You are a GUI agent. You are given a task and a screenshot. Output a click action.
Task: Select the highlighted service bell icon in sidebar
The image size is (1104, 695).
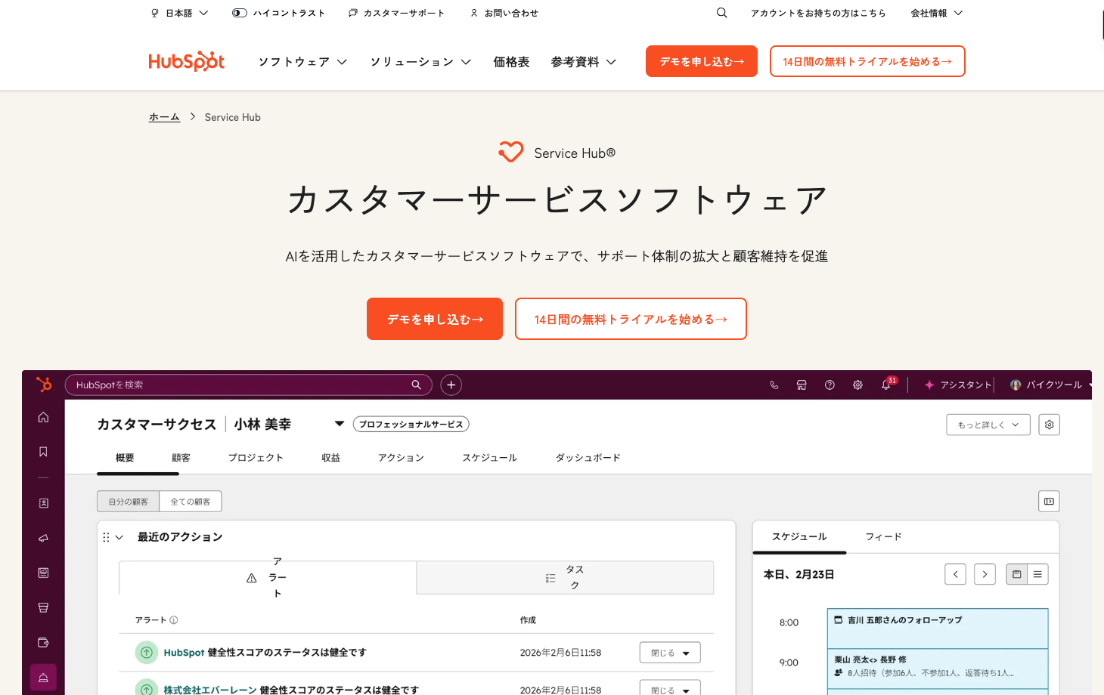(x=43, y=678)
